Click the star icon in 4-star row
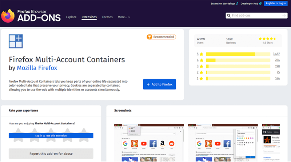291x162 pixels. 202,60
